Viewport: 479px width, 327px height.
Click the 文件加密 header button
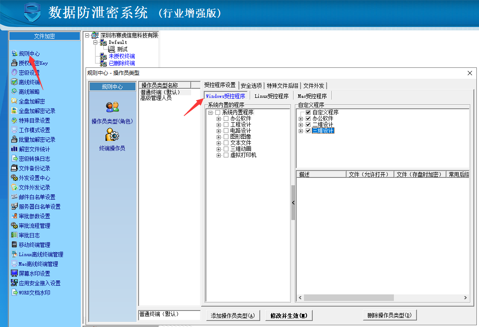[x=45, y=36]
